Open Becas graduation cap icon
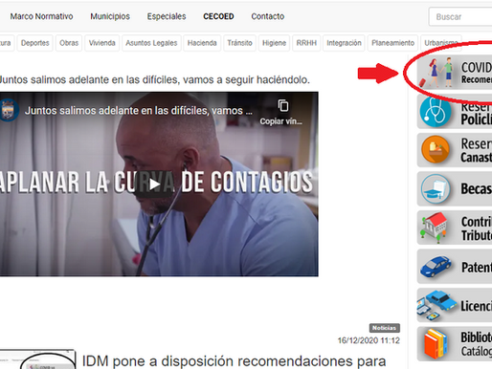492x369 pixels. pos(436,188)
